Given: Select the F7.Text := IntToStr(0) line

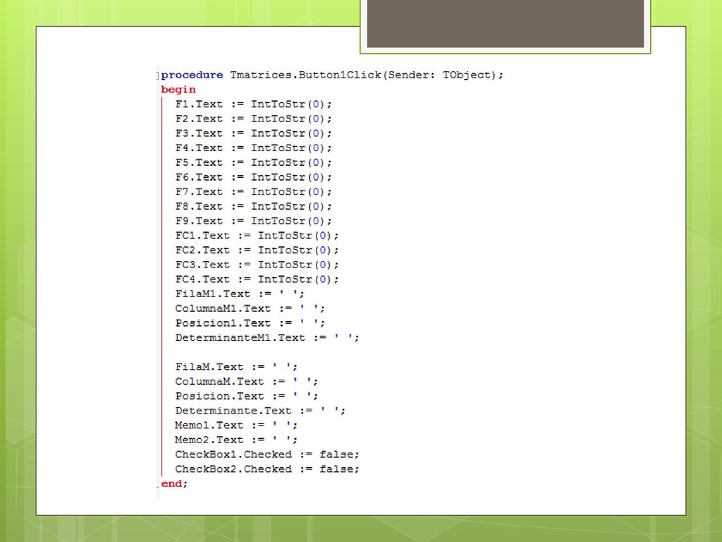Looking at the screenshot, I should (253, 192).
